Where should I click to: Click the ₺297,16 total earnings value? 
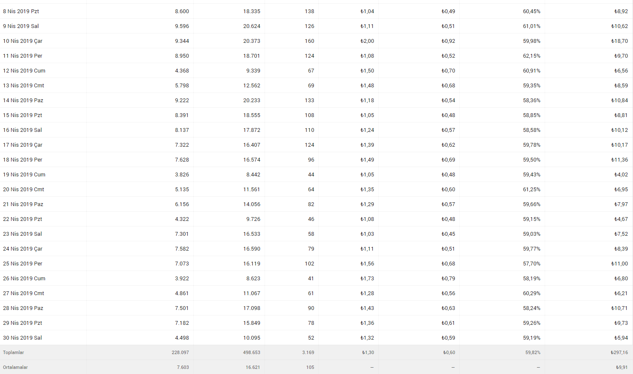[x=619, y=352]
